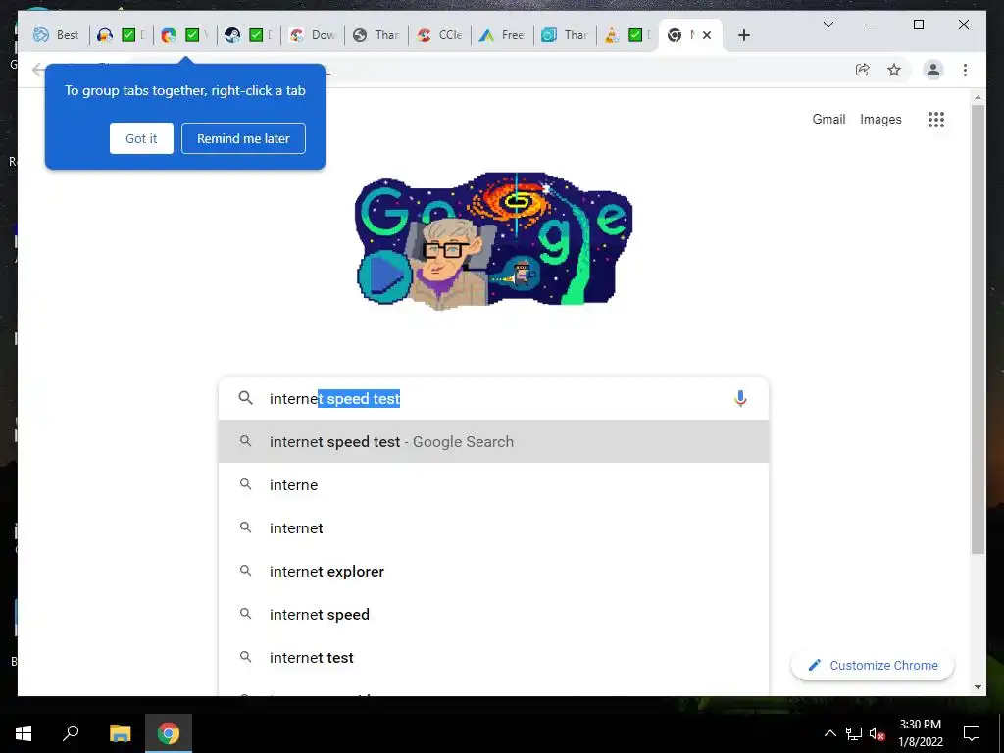
Task: Click Chrome icon in taskbar
Action: click(x=169, y=733)
